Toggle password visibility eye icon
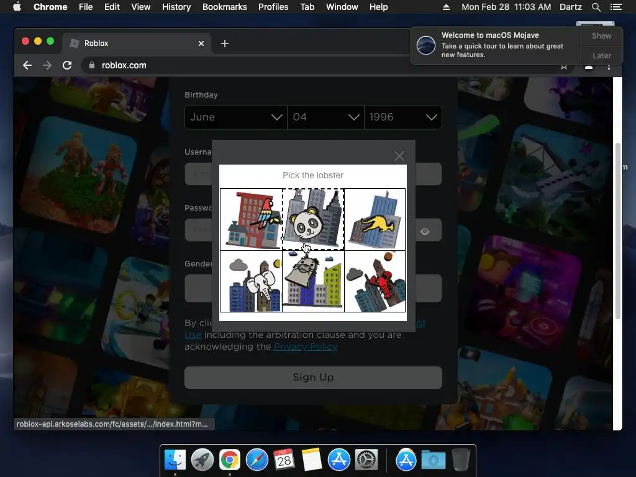Viewport: 636px width, 477px height. tap(425, 232)
